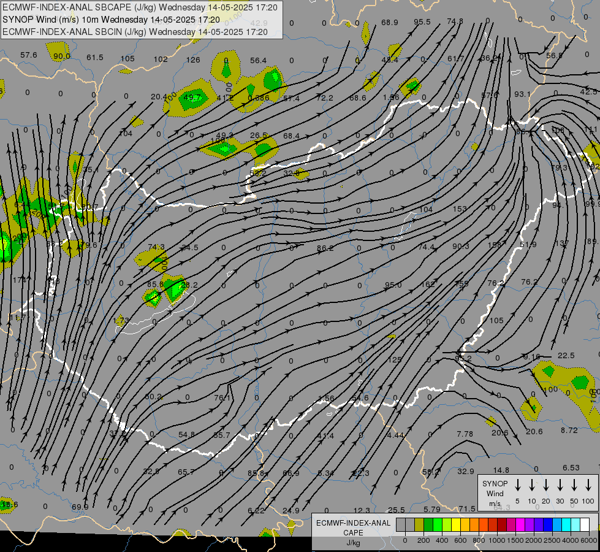Click the grid value 28.2
The height and width of the screenshot is (552, 600).
coord(189,285)
